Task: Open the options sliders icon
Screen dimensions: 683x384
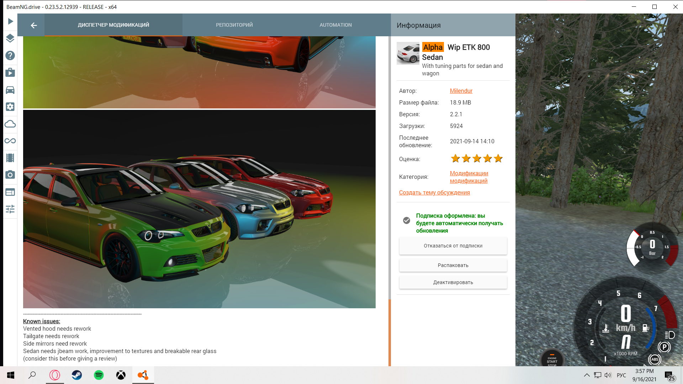Action: click(x=10, y=209)
